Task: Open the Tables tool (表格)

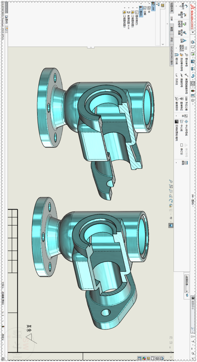Action: click(x=185, y=163)
